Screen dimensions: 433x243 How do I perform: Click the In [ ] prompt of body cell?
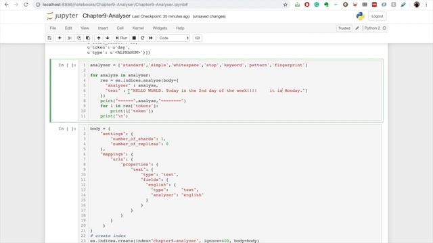pyautogui.click(x=67, y=129)
